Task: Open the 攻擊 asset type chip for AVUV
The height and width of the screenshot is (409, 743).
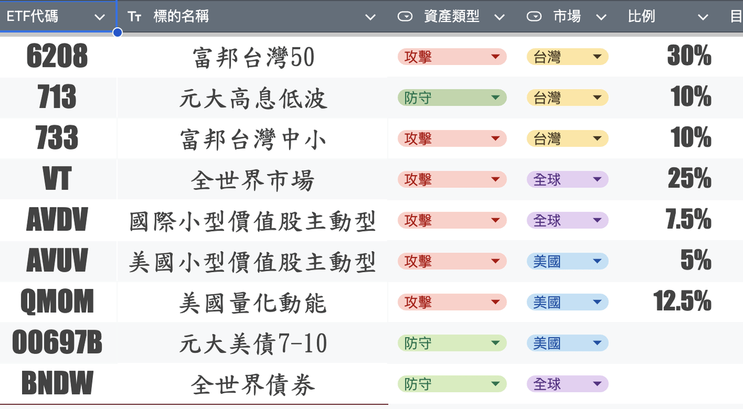Action: click(452, 261)
